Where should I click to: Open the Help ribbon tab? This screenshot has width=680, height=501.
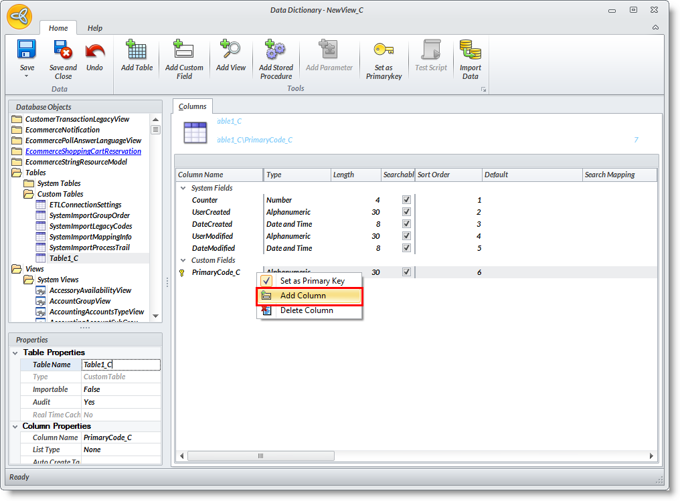coord(95,28)
